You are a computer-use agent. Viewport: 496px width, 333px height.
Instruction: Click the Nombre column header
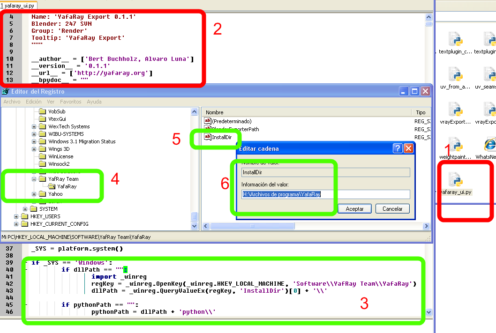(307, 112)
